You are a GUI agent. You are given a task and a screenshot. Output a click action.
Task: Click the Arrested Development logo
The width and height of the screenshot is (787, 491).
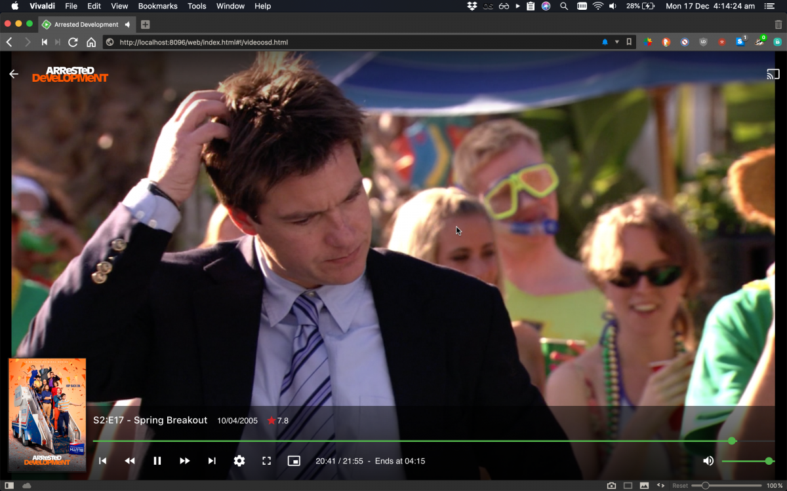point(70,74)
